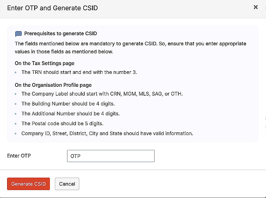This screenshot has height=198, width=266.
Task: Select the "On the Tax Settings page" heading
Action: (x=45, y=63)
